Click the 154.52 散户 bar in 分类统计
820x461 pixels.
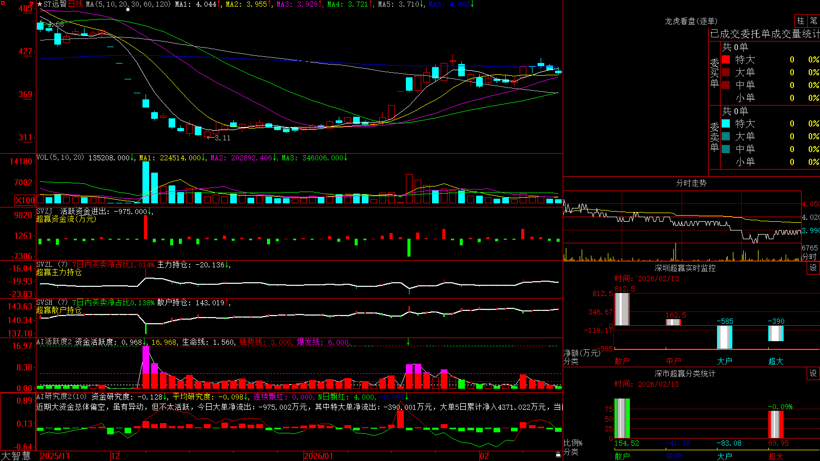click(622, 418)
